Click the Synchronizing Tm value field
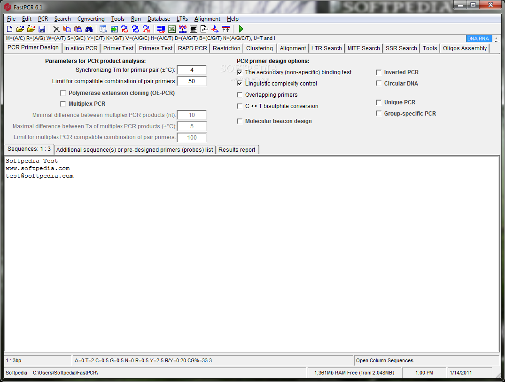Image resolution: width=505 pixels, height=382 pixels. point(192,70)
